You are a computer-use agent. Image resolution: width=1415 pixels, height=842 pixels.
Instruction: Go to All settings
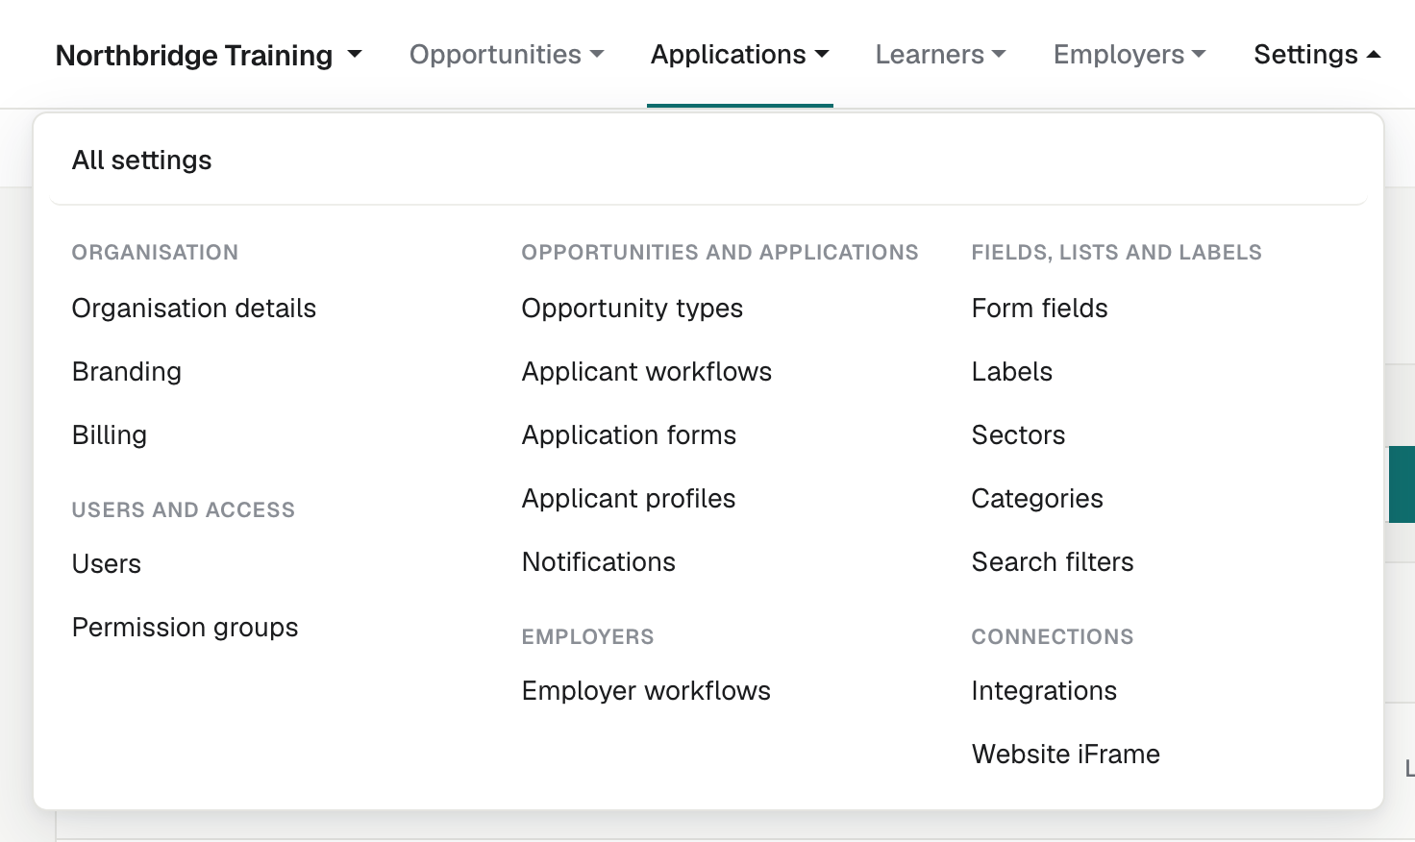click(142, 161)
